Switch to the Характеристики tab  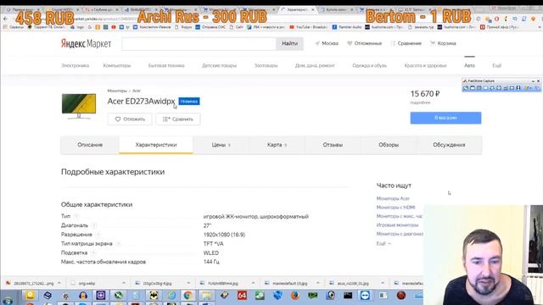[156, 145]
